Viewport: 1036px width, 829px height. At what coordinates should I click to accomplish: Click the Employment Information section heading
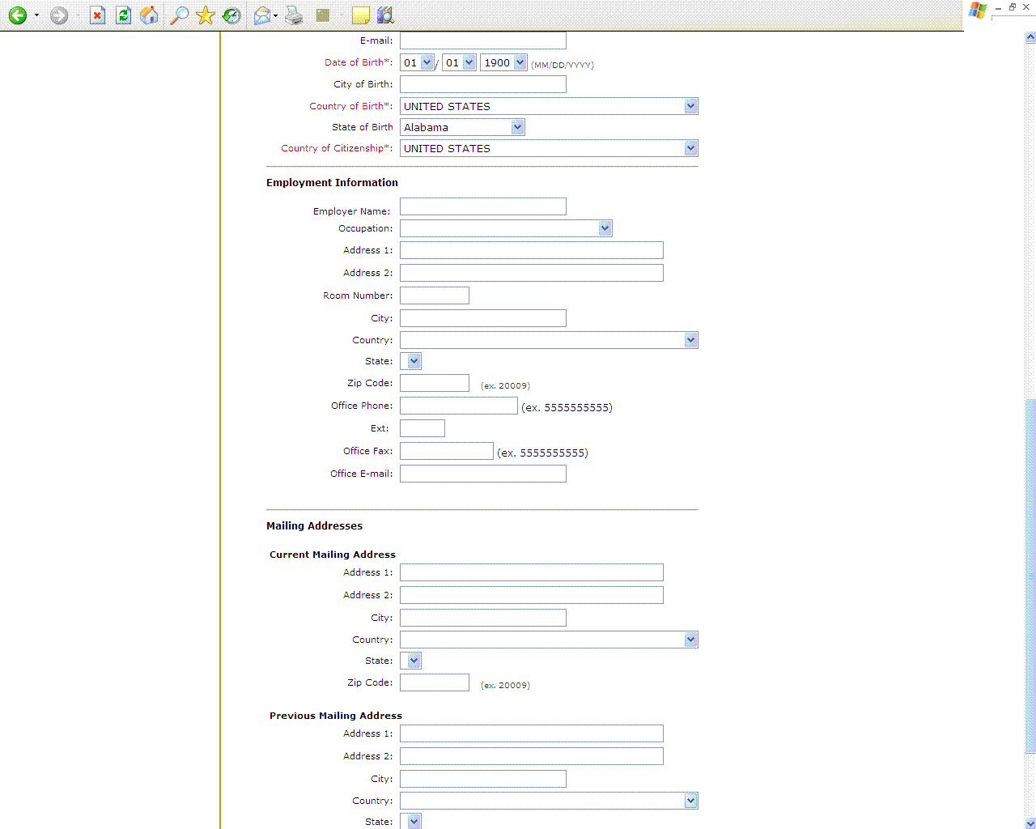coord(332,183)
